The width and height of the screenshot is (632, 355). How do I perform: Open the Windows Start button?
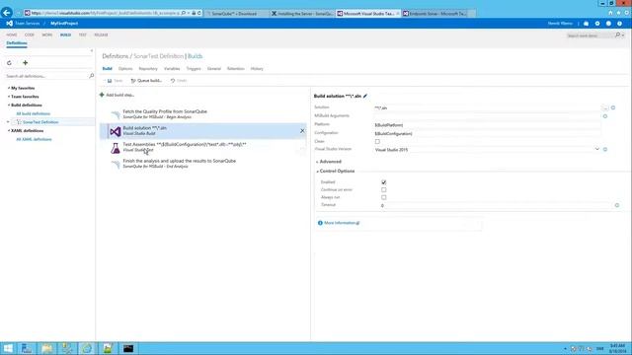8,348
